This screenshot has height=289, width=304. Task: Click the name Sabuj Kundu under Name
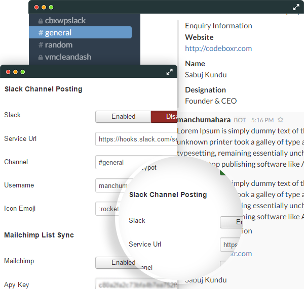[206, 75]
